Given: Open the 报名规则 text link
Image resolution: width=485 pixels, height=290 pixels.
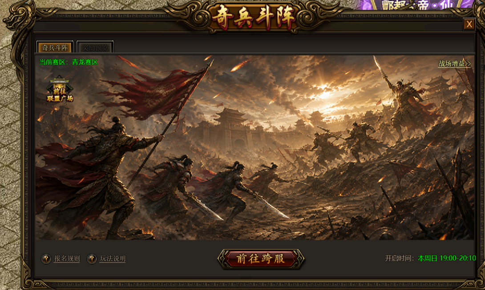Looking at the screenshot, I should pyautogui.click(x=67, y=258).
